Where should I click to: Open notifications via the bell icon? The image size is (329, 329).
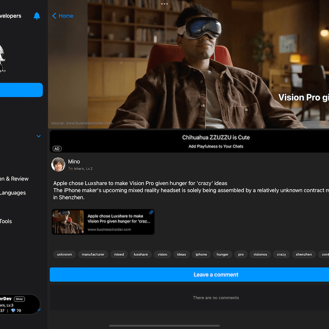(x=37, y=16)
